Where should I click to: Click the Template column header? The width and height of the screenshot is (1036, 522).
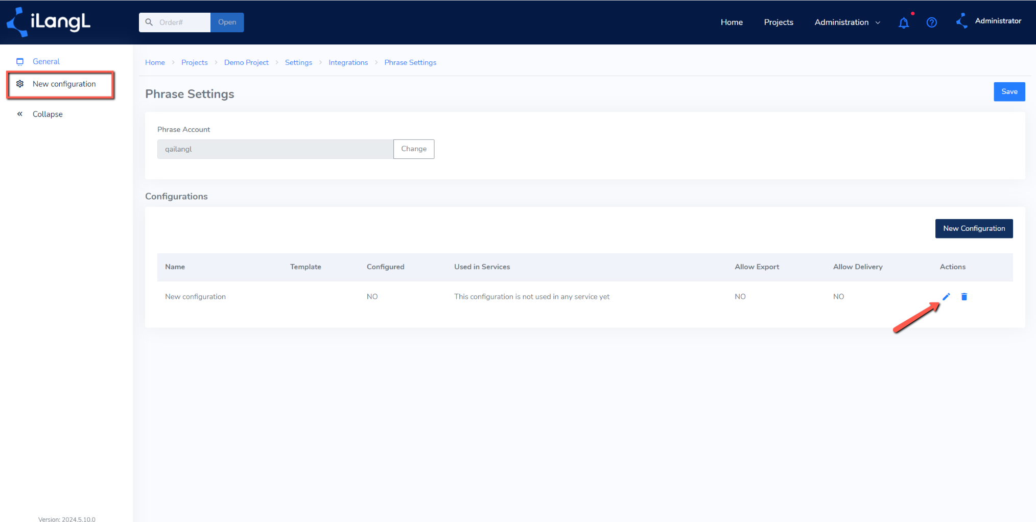(x=305, y=267)
